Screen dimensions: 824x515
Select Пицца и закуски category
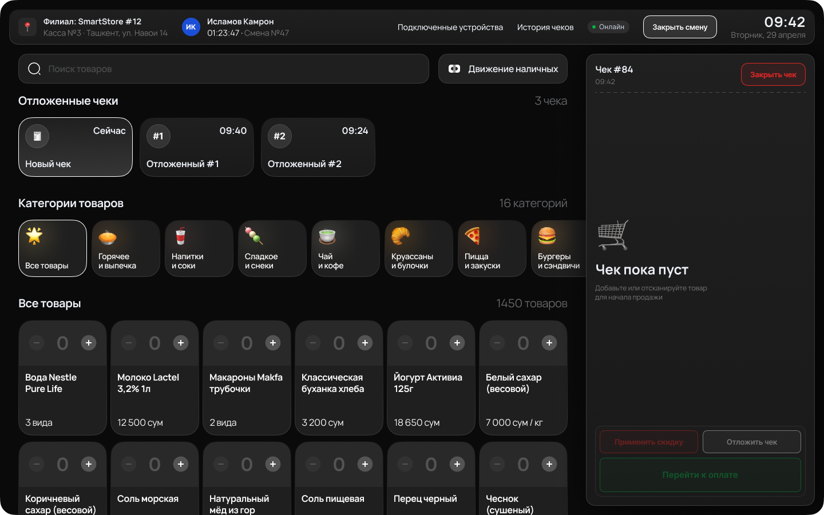coord(492,248)
